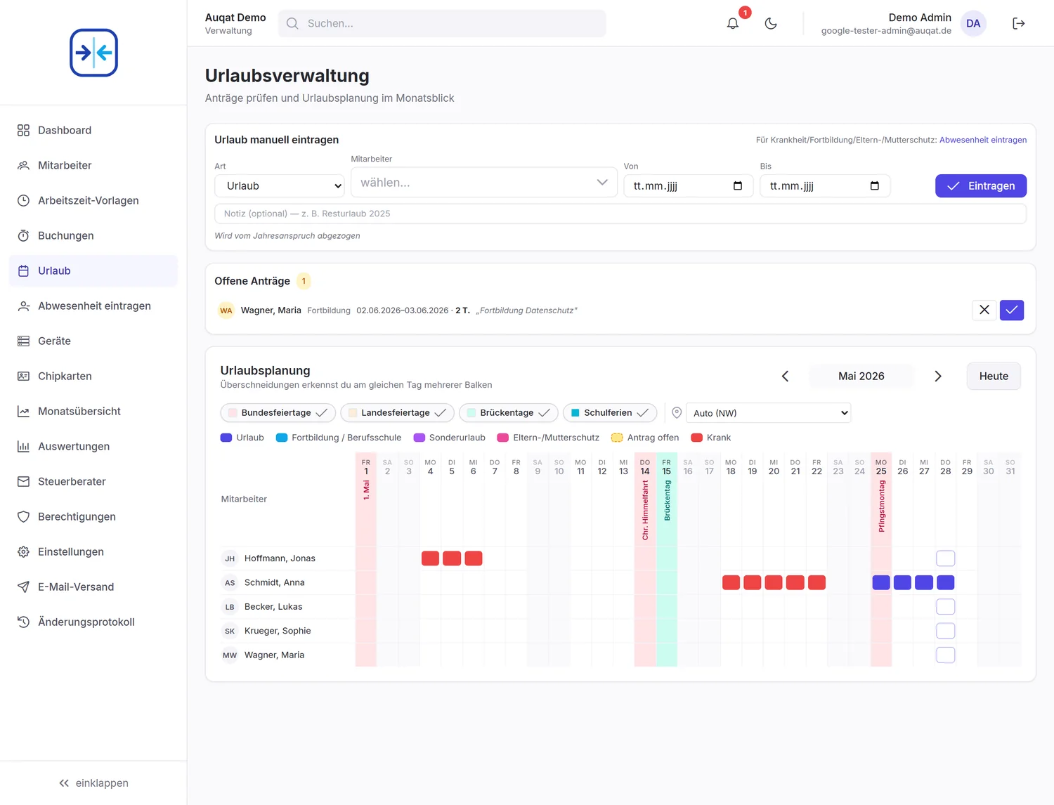Screen dimensions: 1054x805
Task: Toggle Bundesfeiertage filter
Action: click(278, 413)
